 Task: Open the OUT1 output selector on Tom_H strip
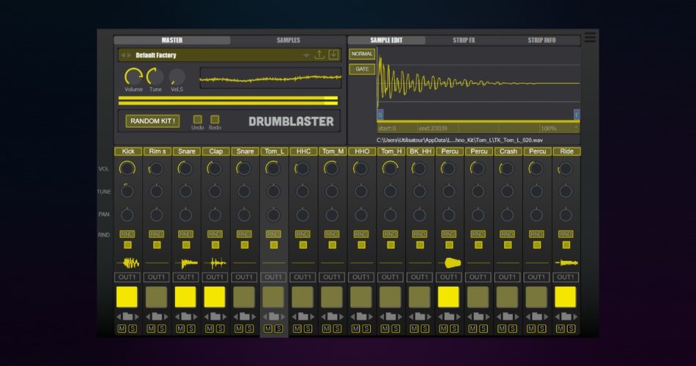390,277
